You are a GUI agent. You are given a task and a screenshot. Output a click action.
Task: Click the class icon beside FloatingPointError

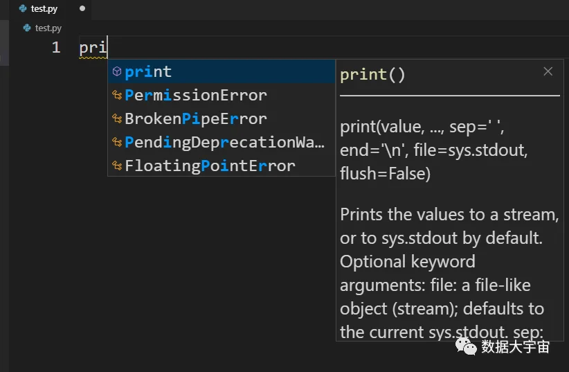pyautogui.click(x=117, y=166)
